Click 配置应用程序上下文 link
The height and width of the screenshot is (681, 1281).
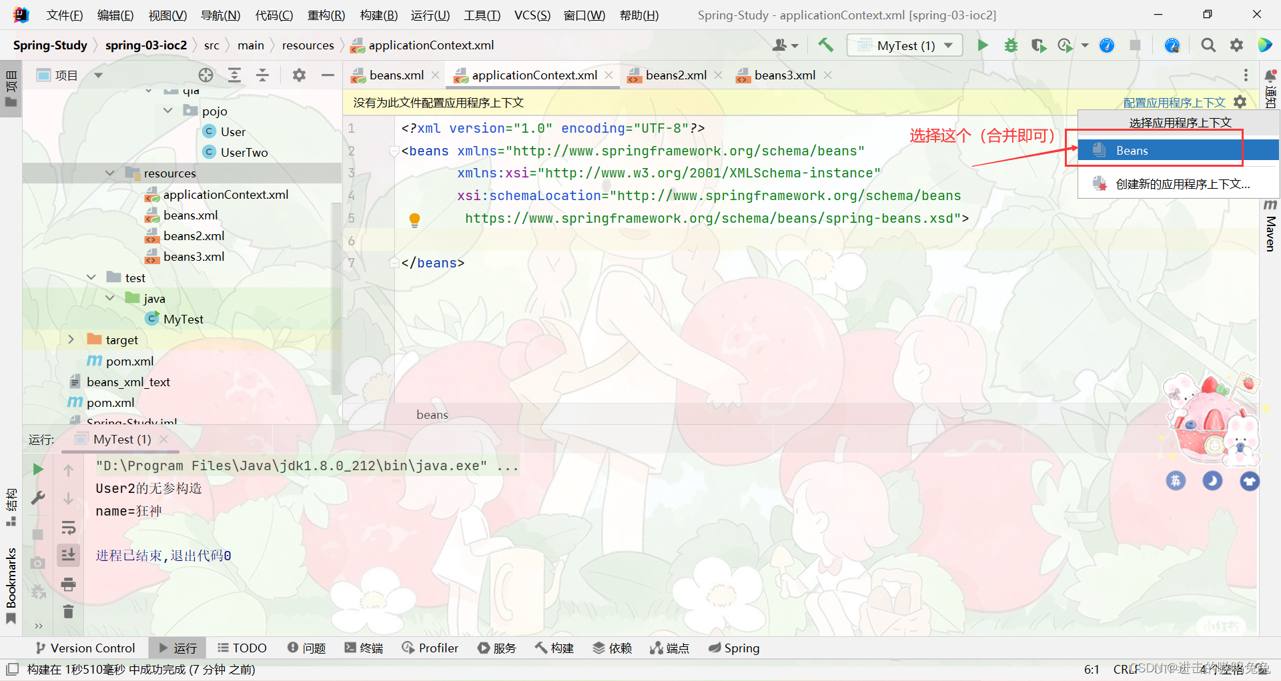tap(1174, 103)
